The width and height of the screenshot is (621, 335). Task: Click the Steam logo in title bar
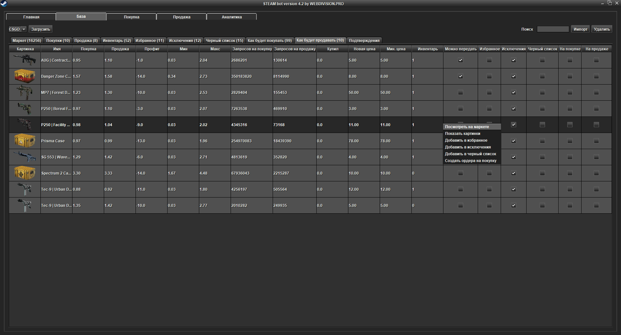(x=4, y=4)
